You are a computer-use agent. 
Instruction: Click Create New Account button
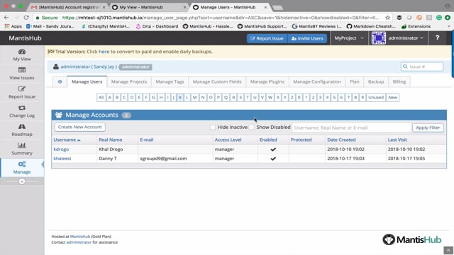coord(80,127)
